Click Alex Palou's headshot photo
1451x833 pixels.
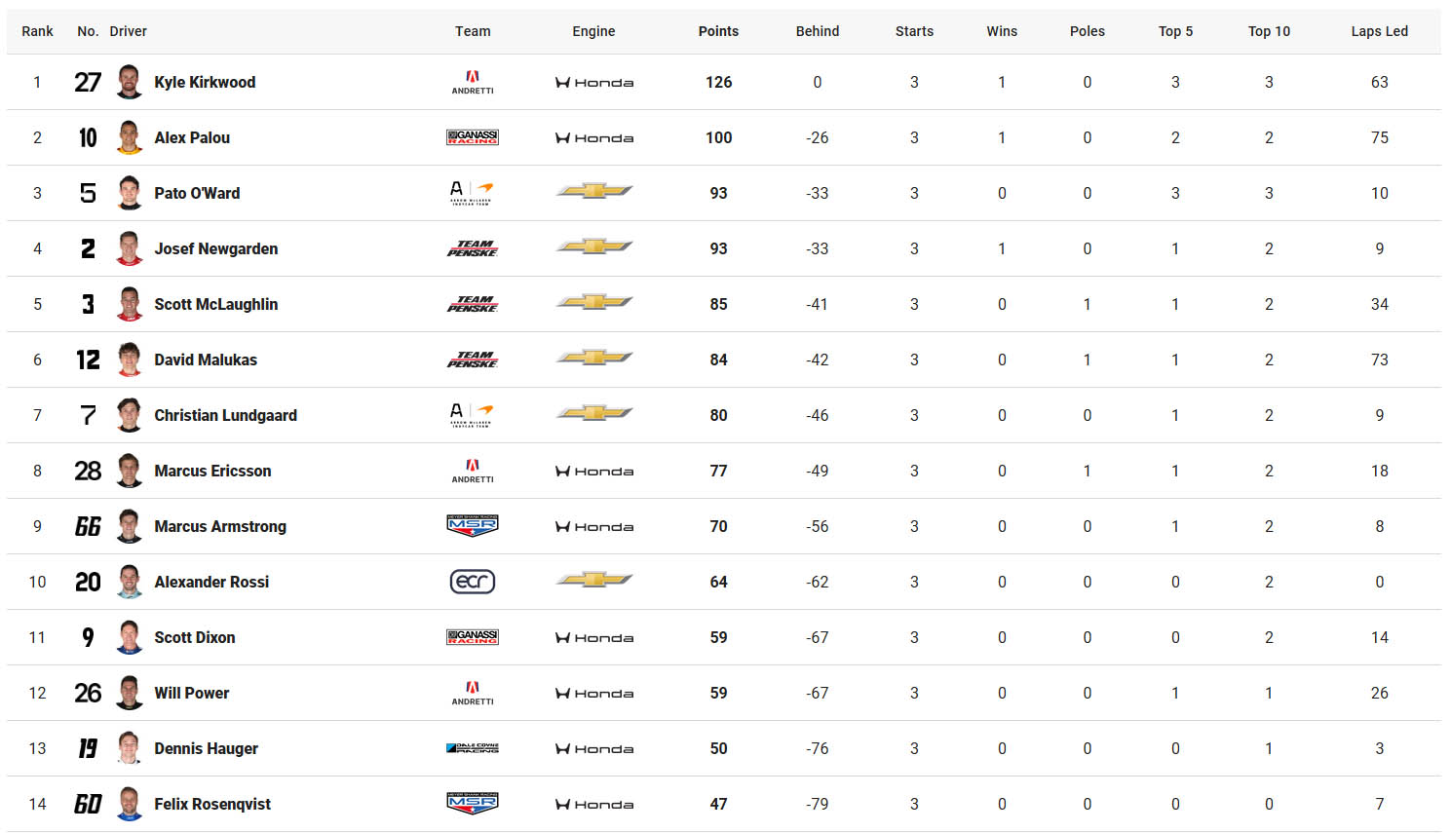128,137
